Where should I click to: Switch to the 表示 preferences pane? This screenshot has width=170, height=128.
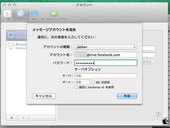[34, 15]
